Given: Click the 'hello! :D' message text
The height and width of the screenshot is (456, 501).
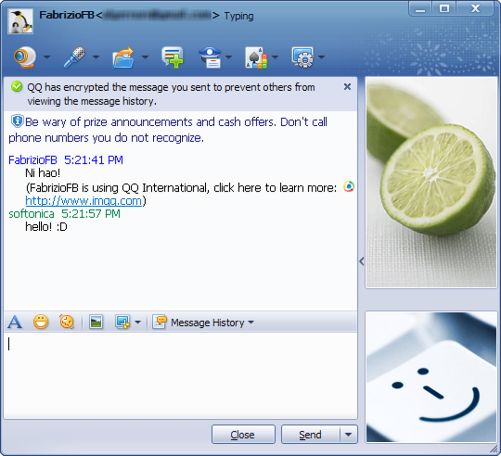Looking at the screenshot, I should pyautogui.click(x=46, y=227).
